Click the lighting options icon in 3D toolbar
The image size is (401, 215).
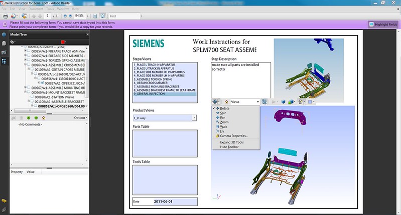coord(301,102)
